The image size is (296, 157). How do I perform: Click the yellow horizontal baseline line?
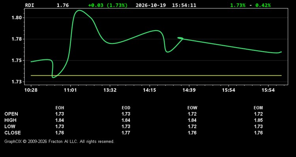coord(156,75)
